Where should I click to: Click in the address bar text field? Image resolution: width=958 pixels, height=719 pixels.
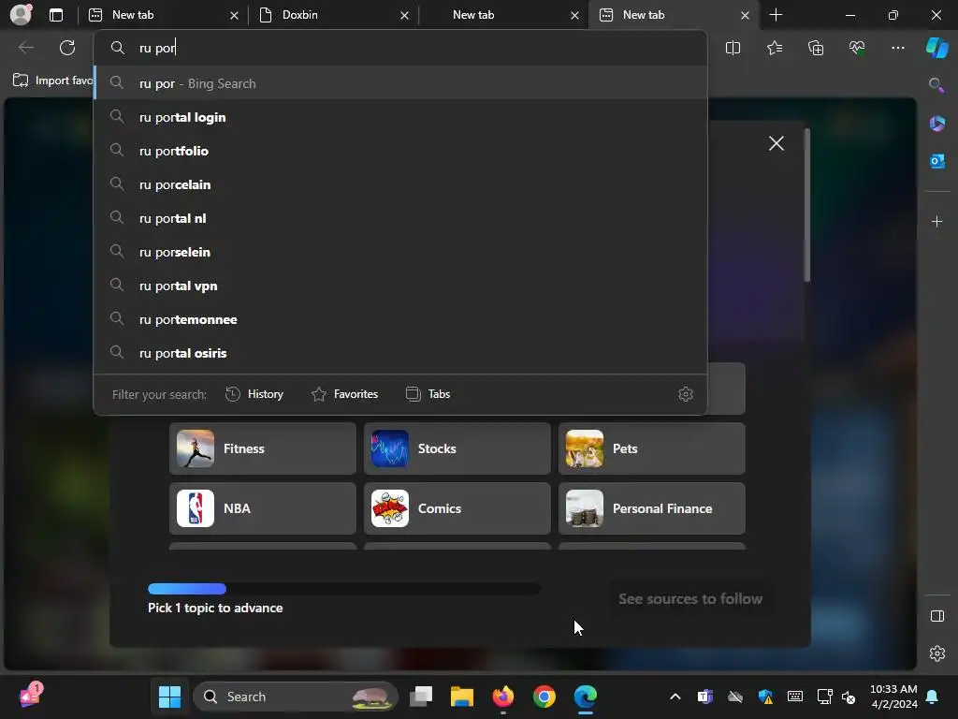point(400,48)
